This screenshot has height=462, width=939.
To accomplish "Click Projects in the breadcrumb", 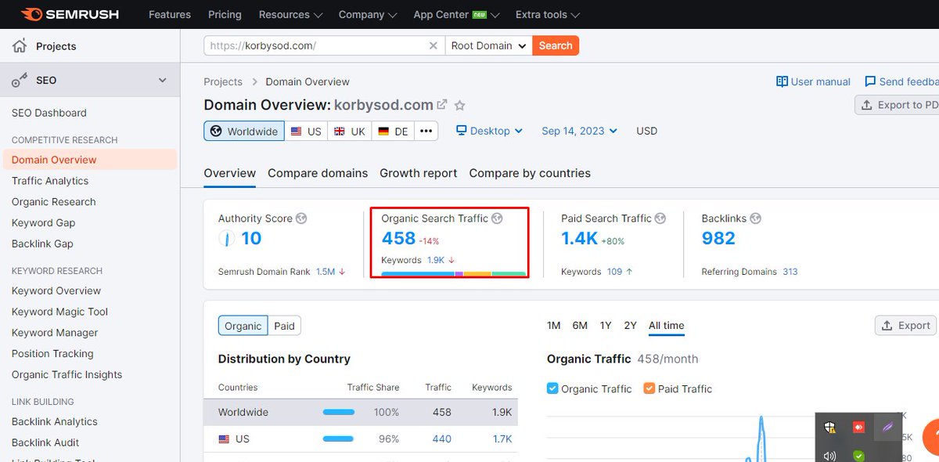I will tap(223, 81).
